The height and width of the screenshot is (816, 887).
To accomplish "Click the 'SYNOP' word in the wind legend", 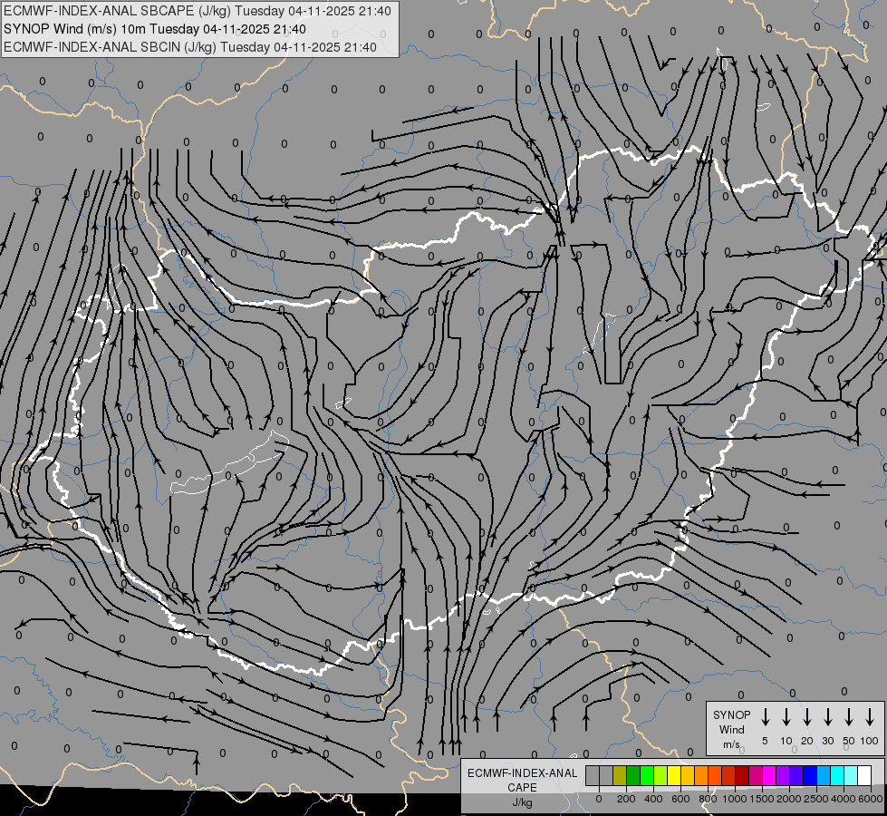I will pyautogui.click(x=731, y=714).
